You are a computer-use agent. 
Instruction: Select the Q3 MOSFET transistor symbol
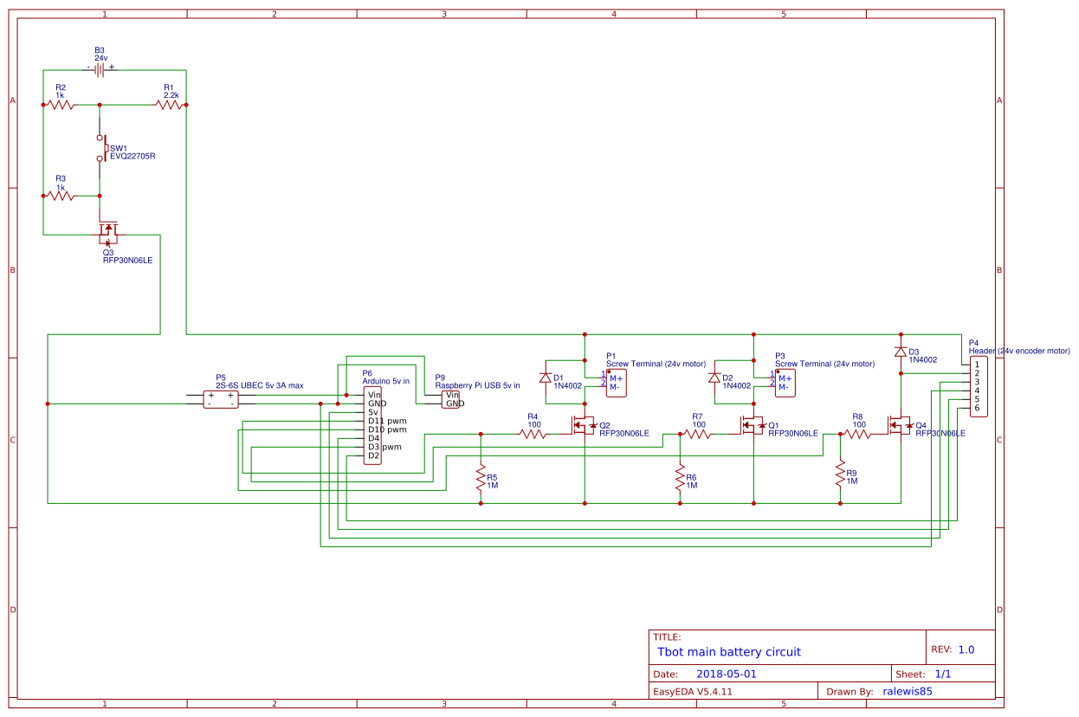(108, 232)
